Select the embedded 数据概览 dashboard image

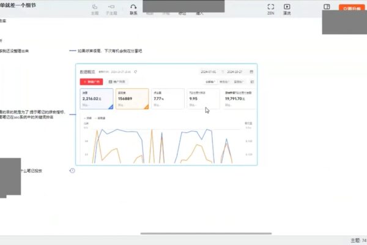166,115
